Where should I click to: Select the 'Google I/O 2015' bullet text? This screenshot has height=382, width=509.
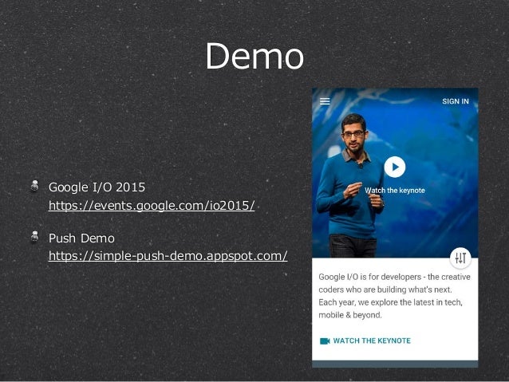pos(97,187)
